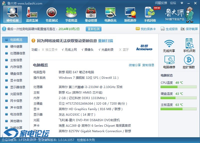
Task: Click the 瑞昱 ALC269 sound card text
Action: [95, 126]
